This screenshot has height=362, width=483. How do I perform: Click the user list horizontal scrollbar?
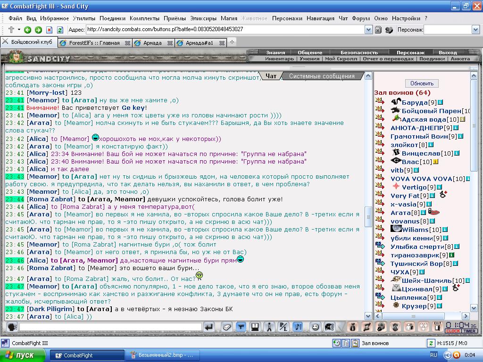(x=422, y=316)
